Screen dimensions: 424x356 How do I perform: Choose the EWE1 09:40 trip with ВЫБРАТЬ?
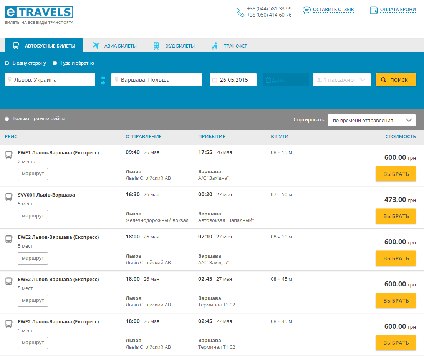point(396,174)
